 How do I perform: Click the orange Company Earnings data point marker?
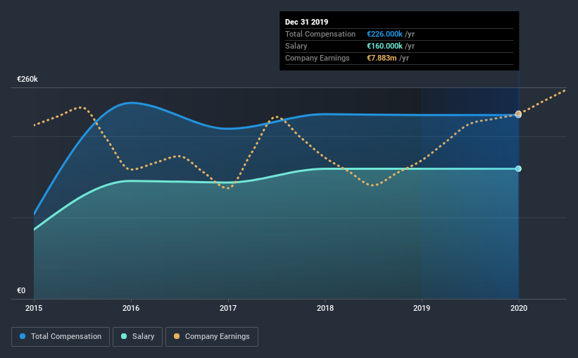518,113
